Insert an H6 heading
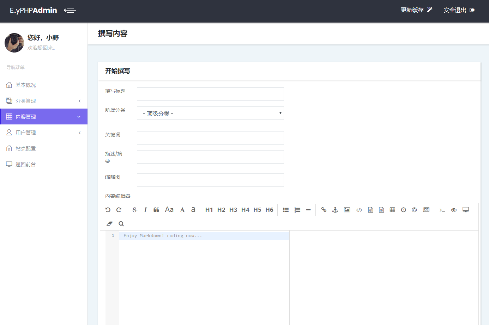489x325 pixels. 269,210
